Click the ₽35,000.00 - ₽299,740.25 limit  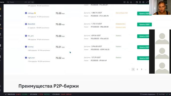coord(100,49)
